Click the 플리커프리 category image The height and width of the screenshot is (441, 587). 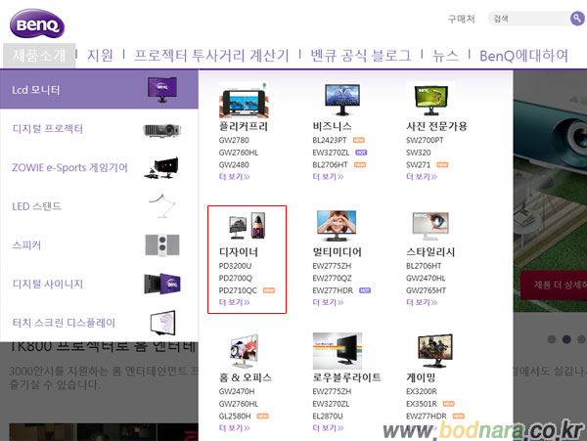[244, 101]
